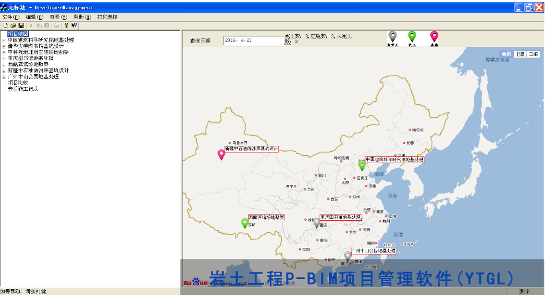Select 中国建筑科学研究院地基处理 project name in tree
The width and height of the screenshot is (545, 297).
[x=40, y=40]
